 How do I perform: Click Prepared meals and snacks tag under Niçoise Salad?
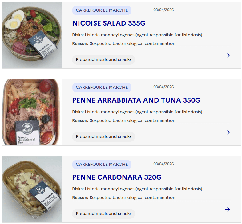103,59
